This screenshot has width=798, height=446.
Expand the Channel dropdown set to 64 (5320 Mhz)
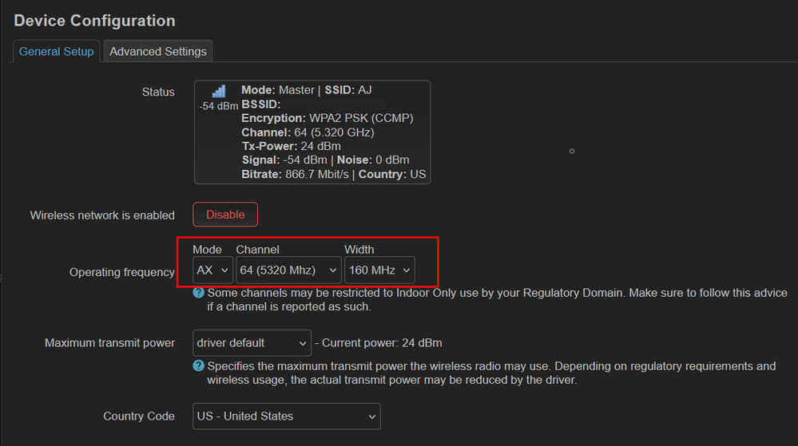pyautogui.click(x=288, y=270)
